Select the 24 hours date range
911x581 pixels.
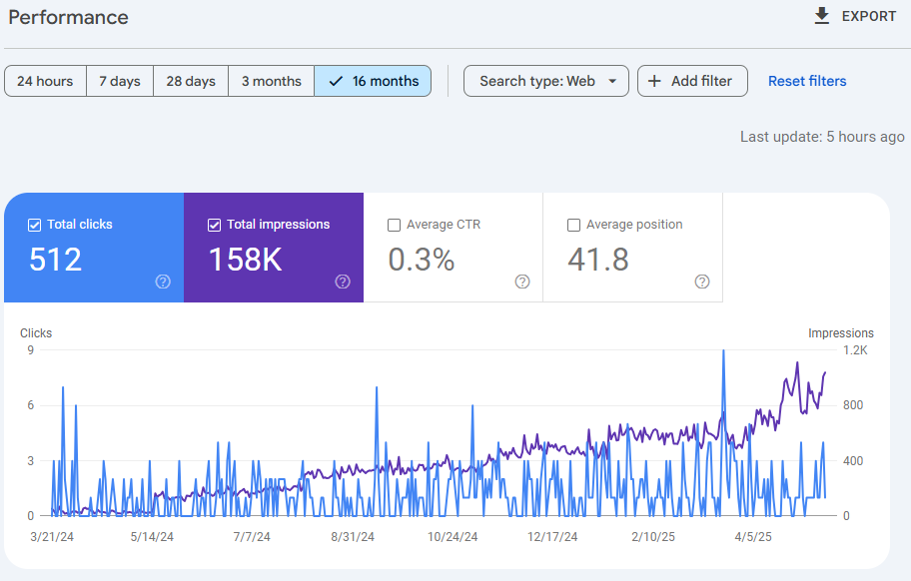coord(44,81)
